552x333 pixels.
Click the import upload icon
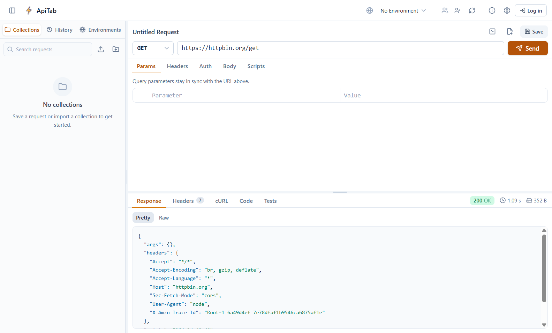tap(101, 49)
